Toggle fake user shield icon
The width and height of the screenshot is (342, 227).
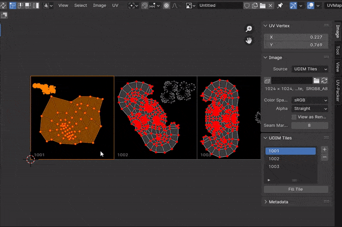(247, 6)
